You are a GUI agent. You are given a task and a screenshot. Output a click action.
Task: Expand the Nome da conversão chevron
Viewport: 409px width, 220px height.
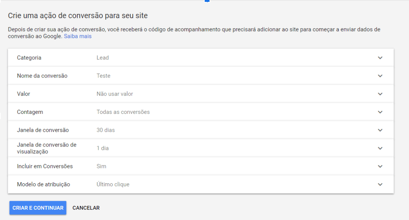click(380, 76)
